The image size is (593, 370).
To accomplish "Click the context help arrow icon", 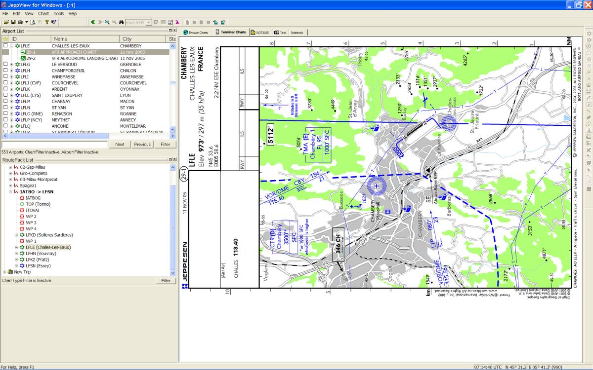I will (53, 22).
